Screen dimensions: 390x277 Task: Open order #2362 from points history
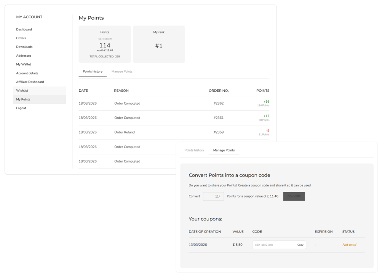point(219,103)
